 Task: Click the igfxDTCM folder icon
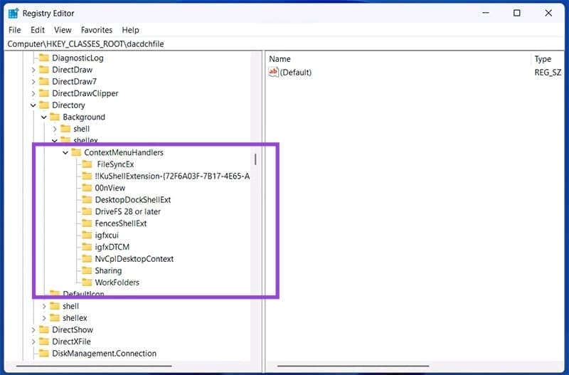[87, 247]
